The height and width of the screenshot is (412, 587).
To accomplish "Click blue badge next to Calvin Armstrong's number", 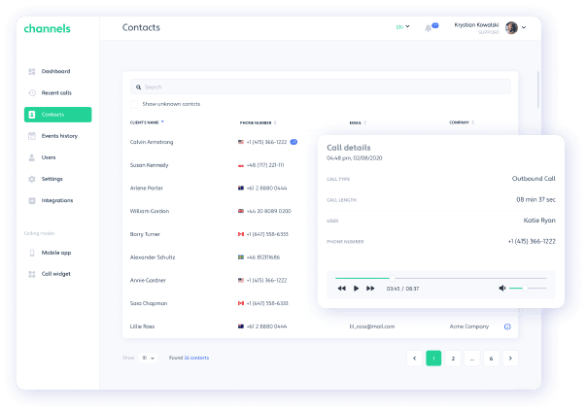I will coord(293,142).
